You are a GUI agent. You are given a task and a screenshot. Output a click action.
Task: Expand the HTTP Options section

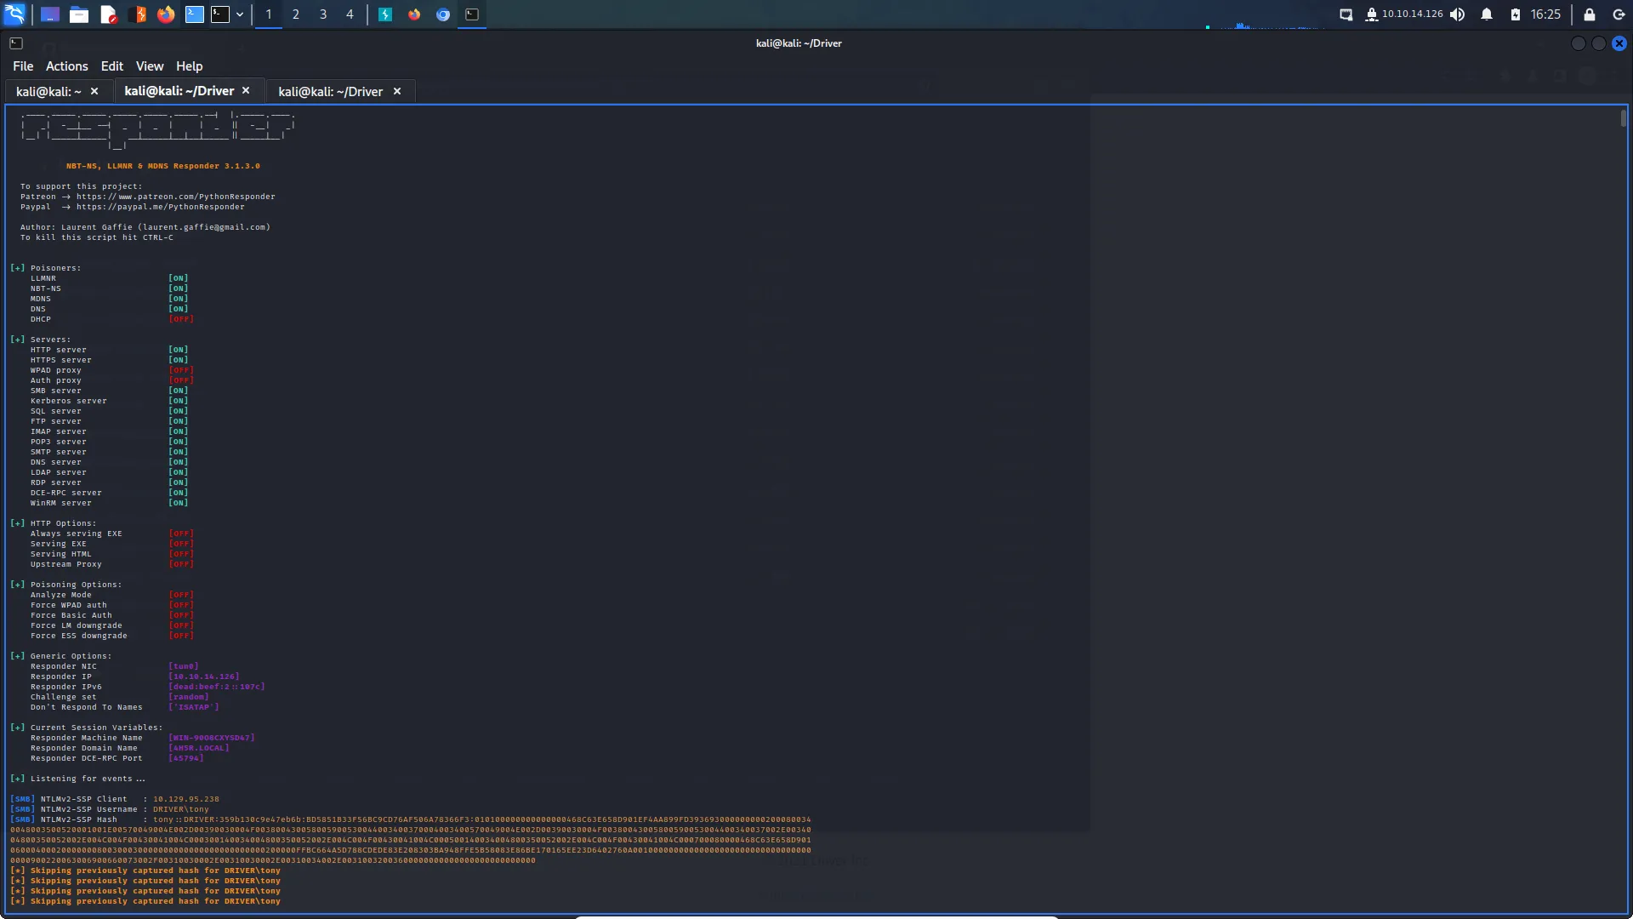[x=17, y=523]
